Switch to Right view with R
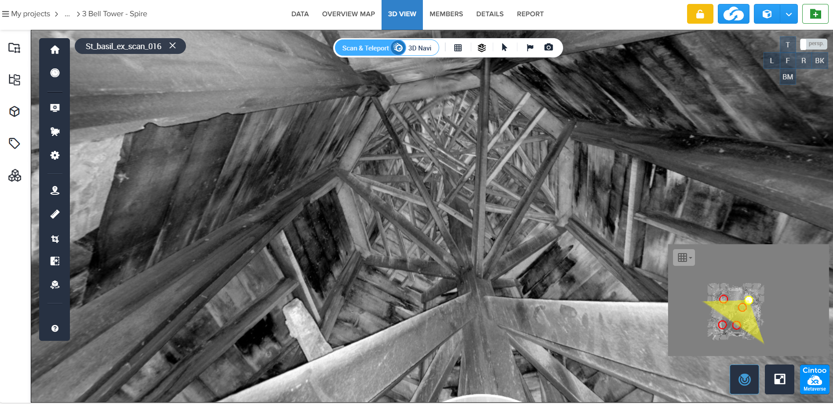Viewport: 833px width, 404px height. (x=804, y=61)
